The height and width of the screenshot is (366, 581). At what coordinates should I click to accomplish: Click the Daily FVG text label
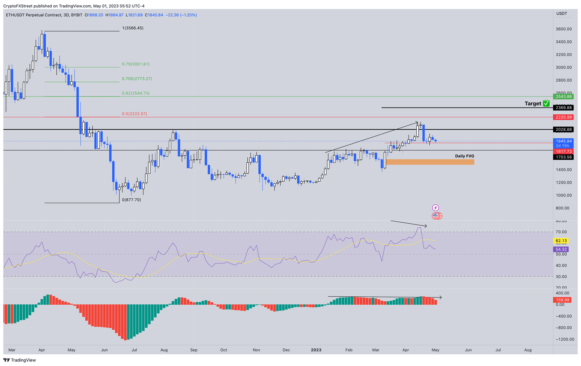pos(465,156)
